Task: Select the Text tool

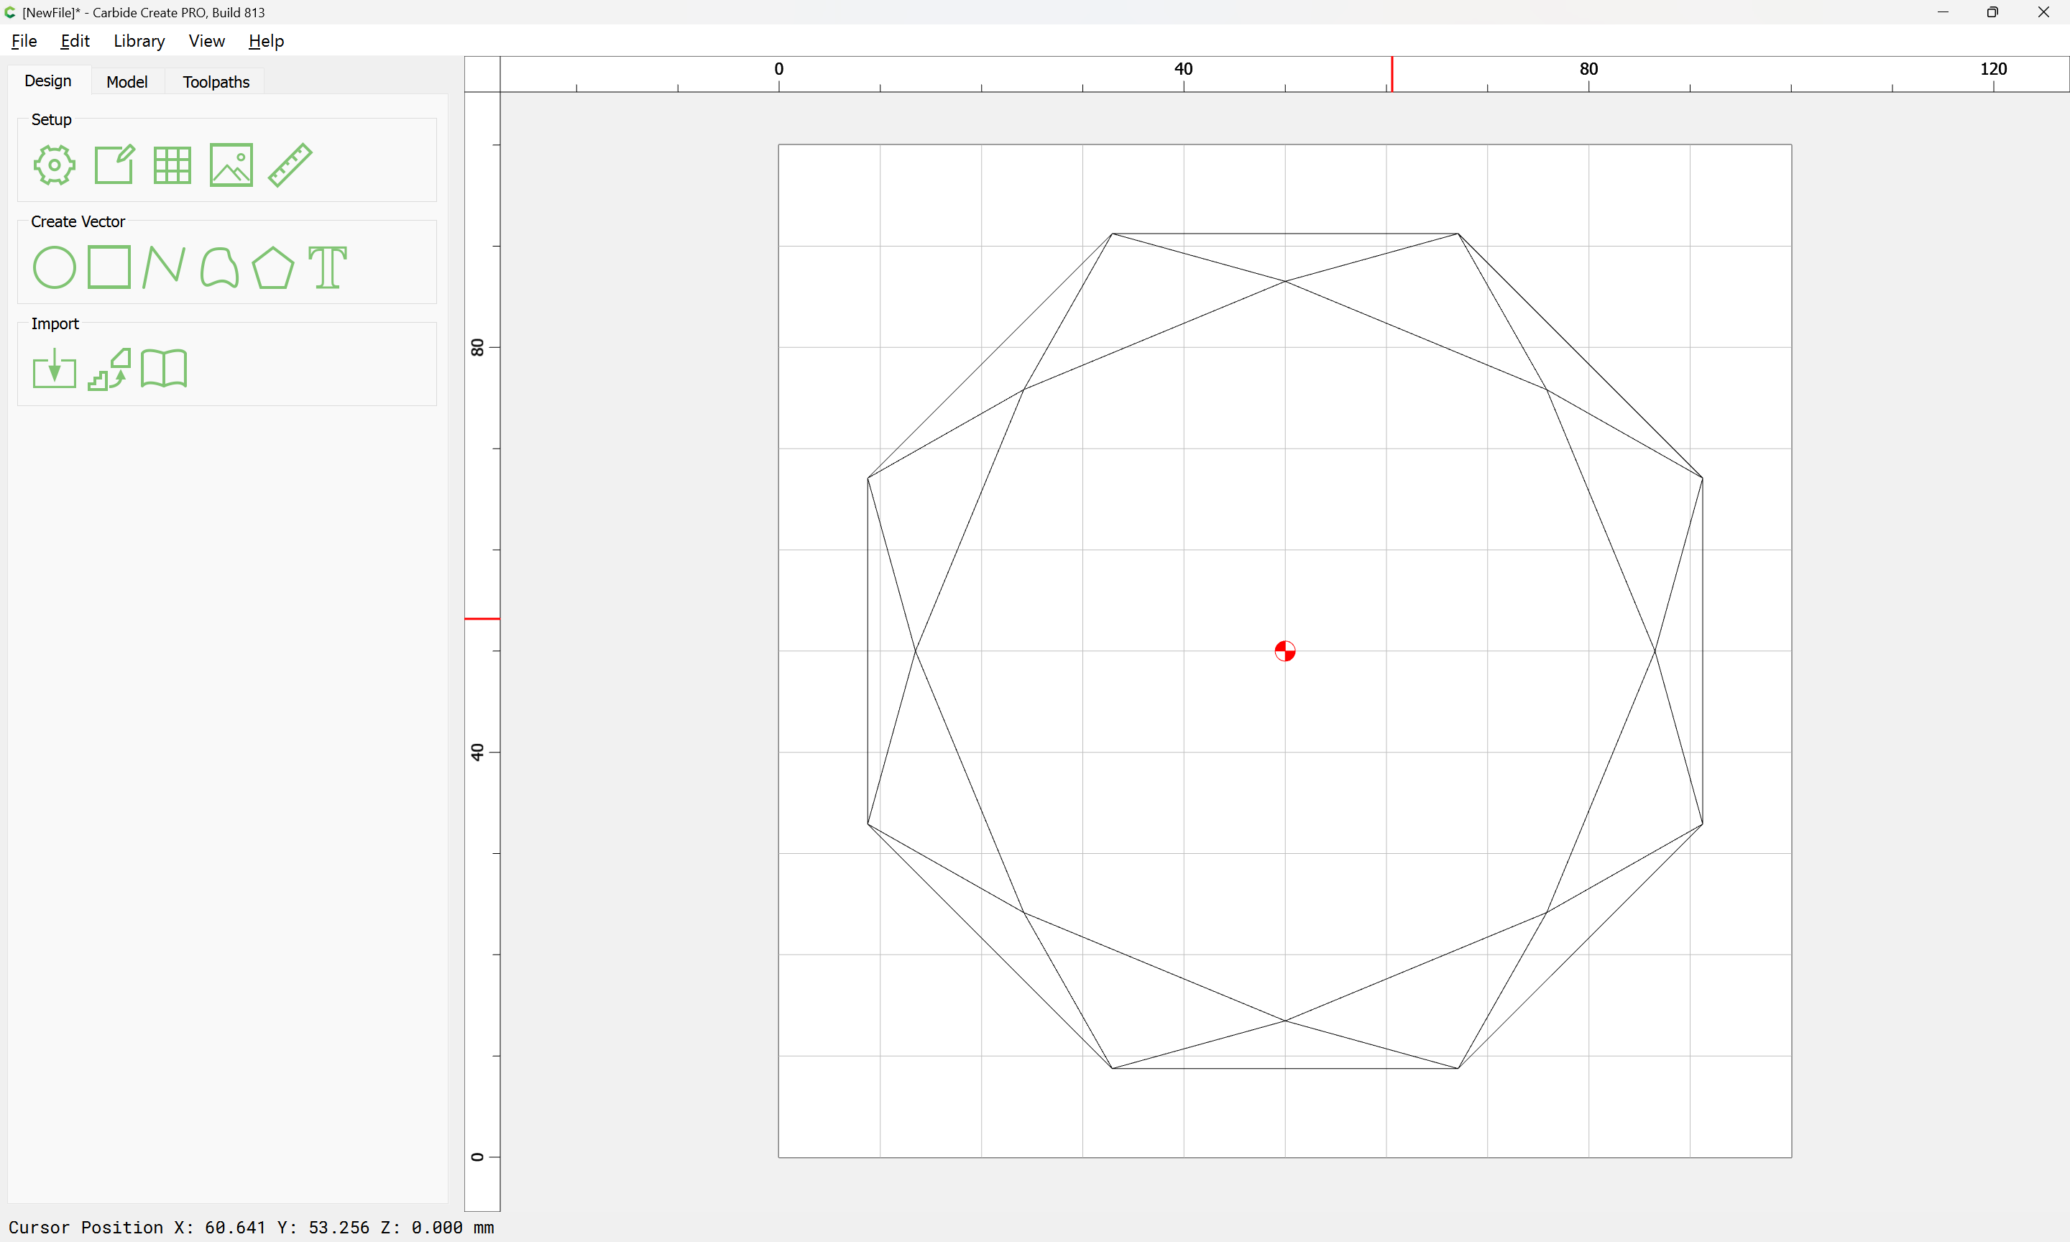Action: pyautogui.click(x=327, y=267)
